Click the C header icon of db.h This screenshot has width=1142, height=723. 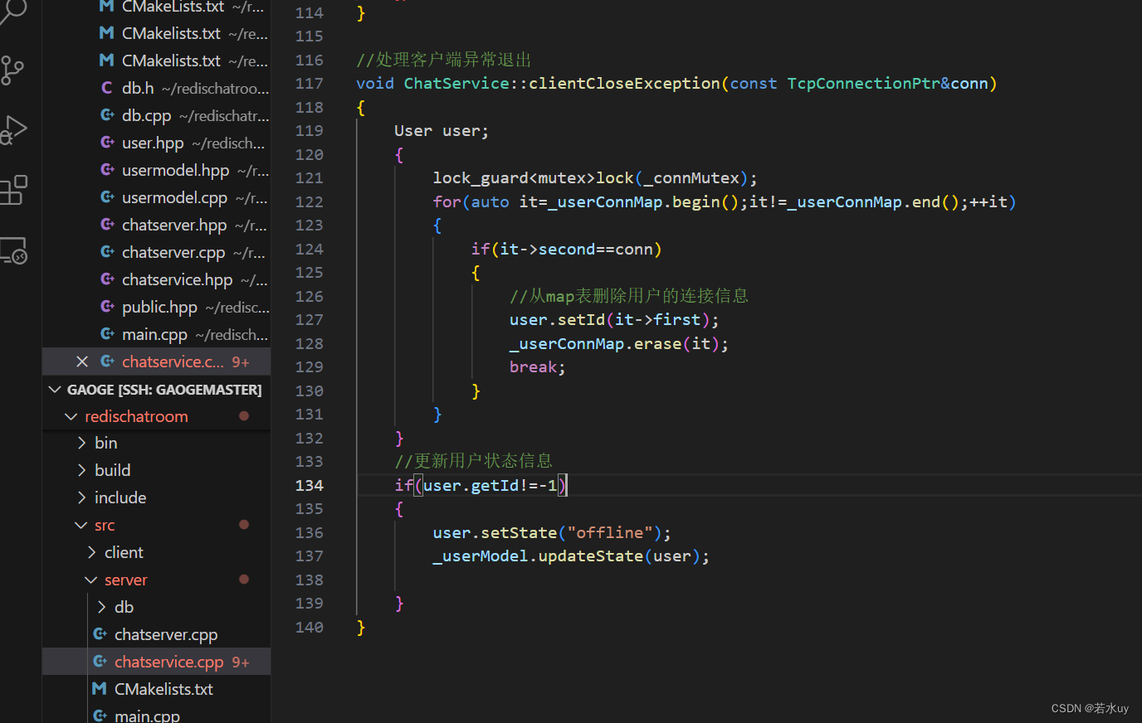click(107, 88)
